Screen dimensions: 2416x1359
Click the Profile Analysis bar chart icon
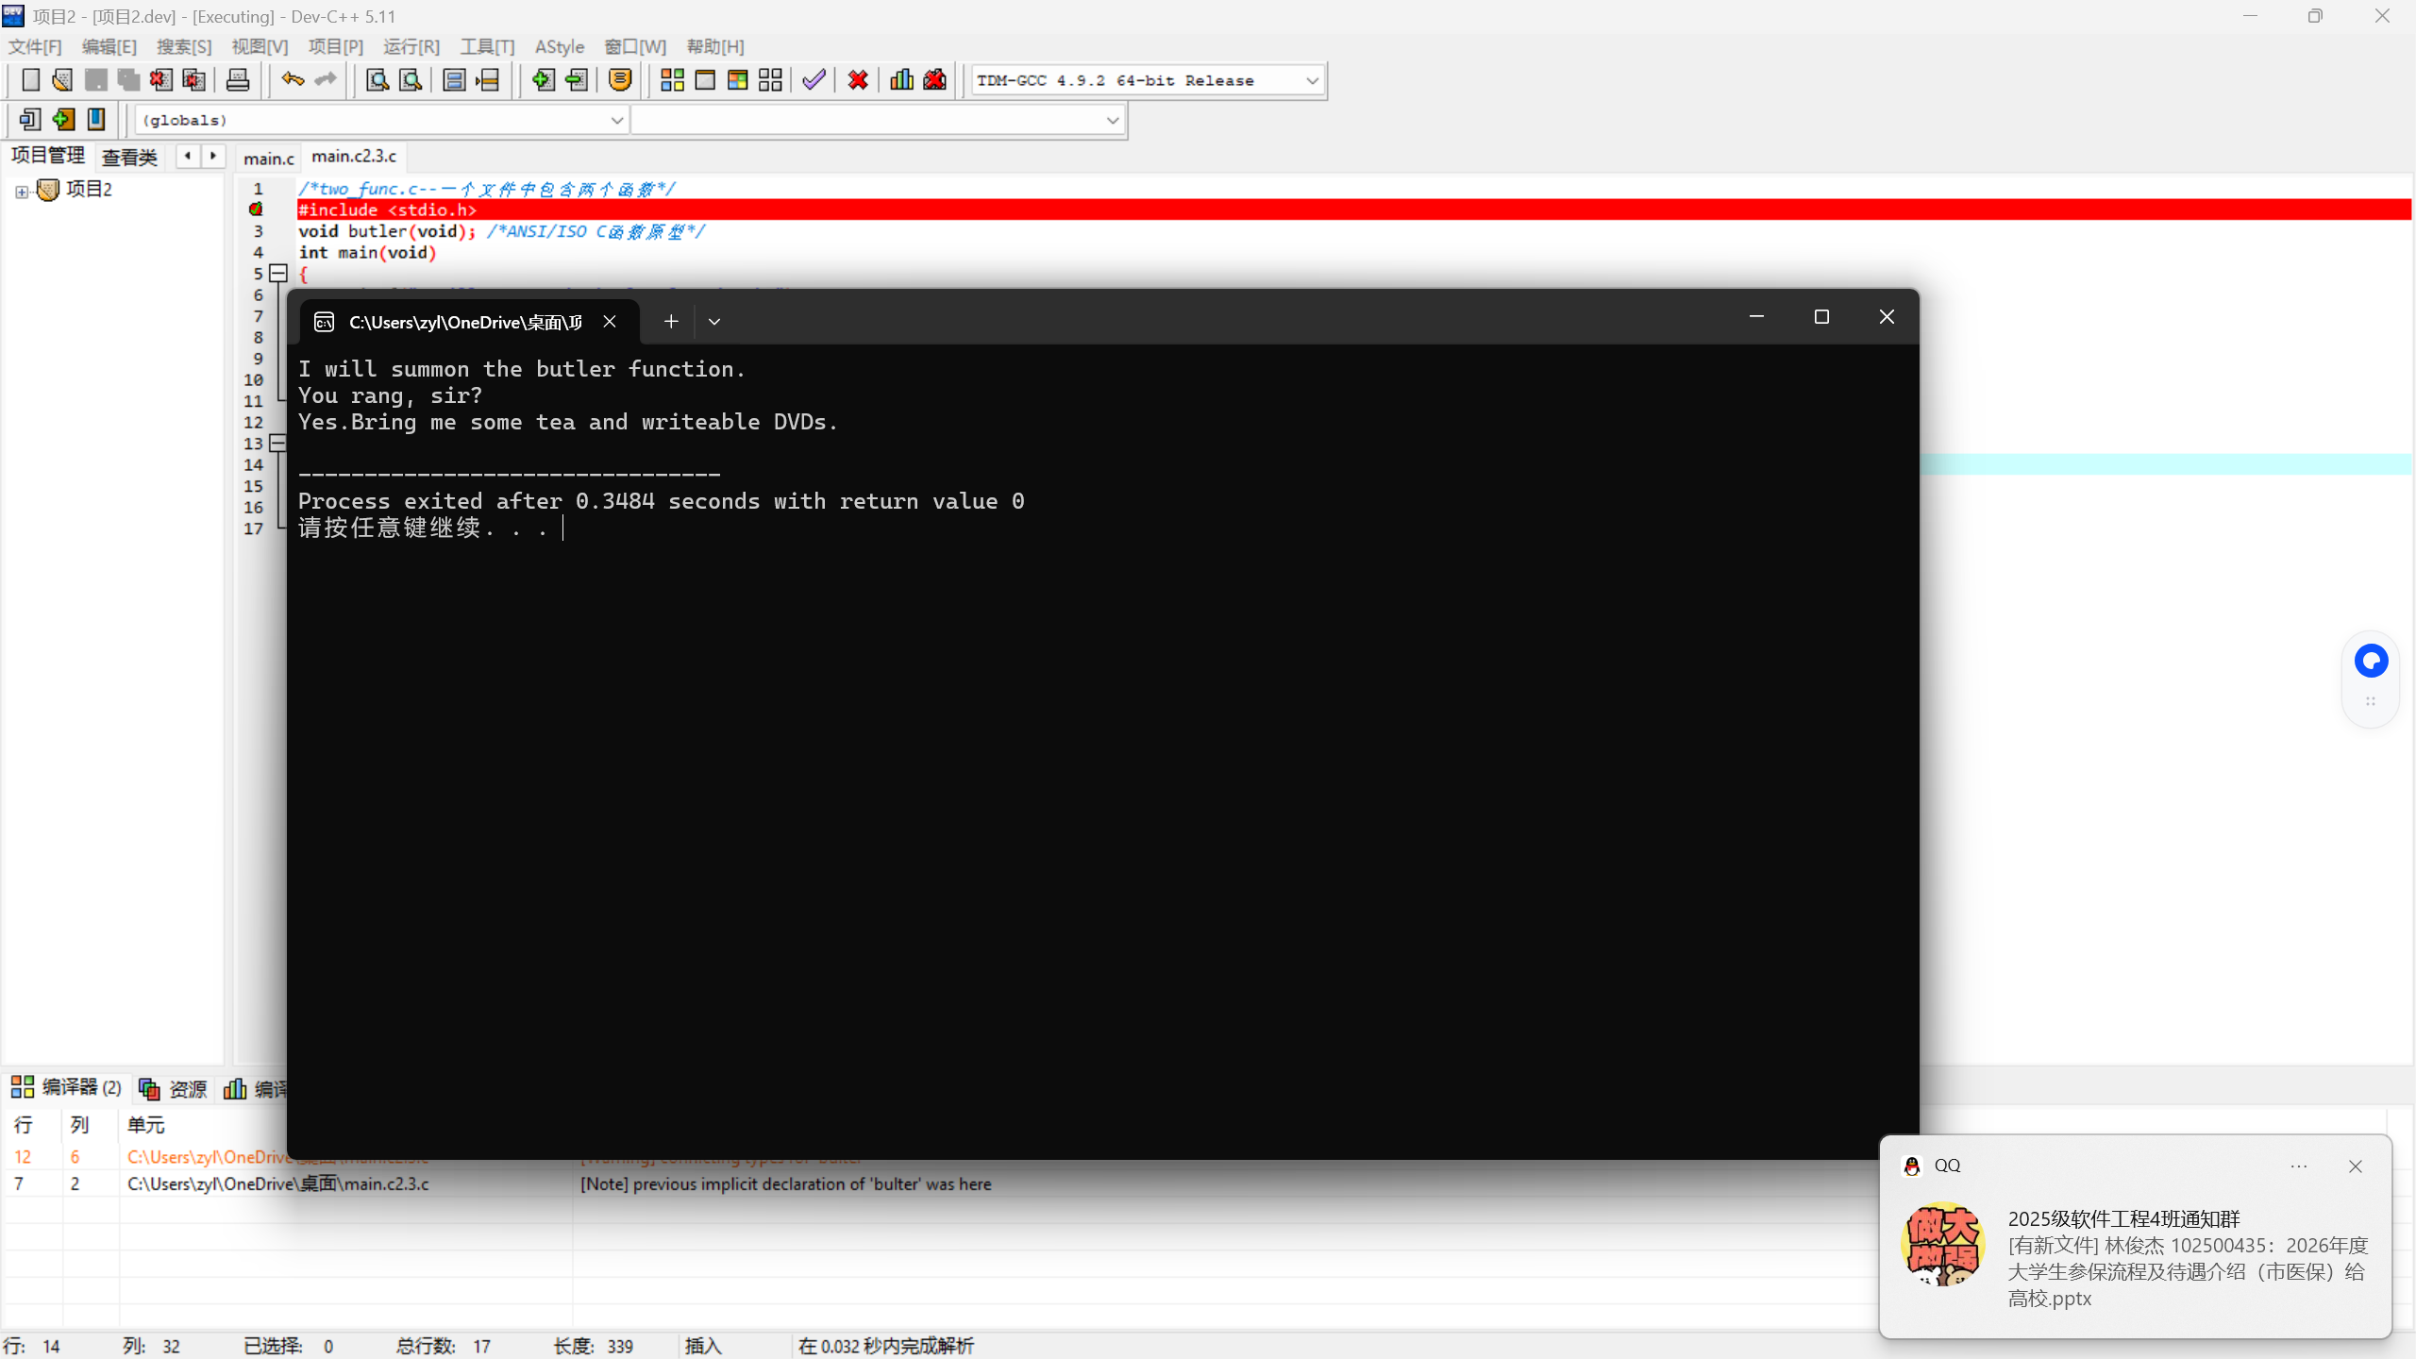901,80
